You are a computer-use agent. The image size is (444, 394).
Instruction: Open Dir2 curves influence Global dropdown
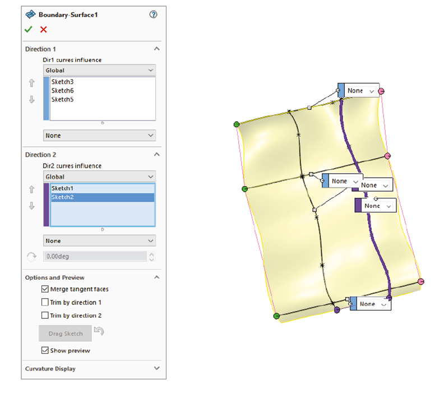coord(99,177)
